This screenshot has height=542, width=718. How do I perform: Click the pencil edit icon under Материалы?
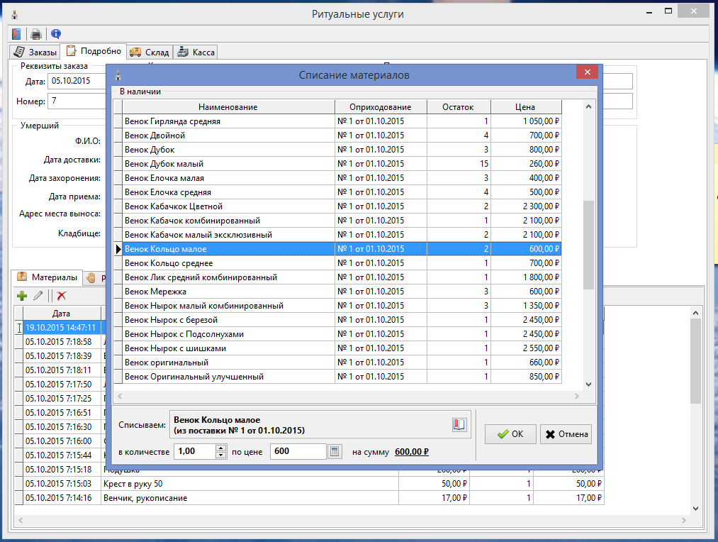(38, 296)
